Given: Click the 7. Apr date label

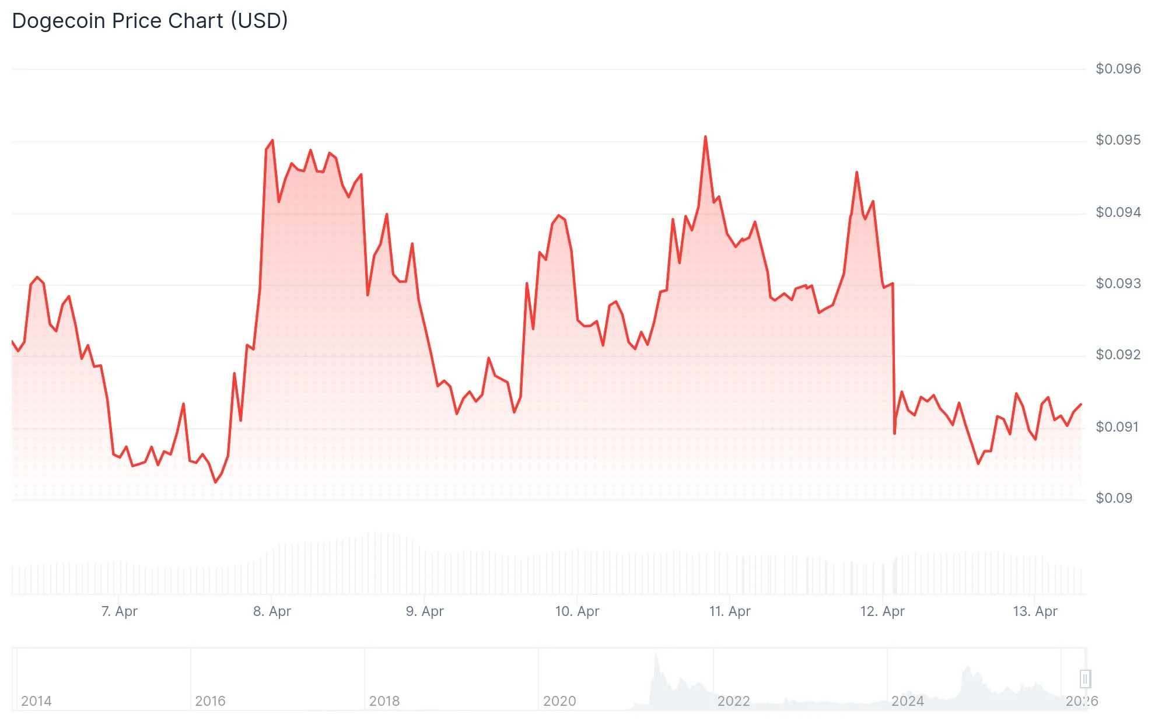Looking at the screenshot, I should coord(120,611).
